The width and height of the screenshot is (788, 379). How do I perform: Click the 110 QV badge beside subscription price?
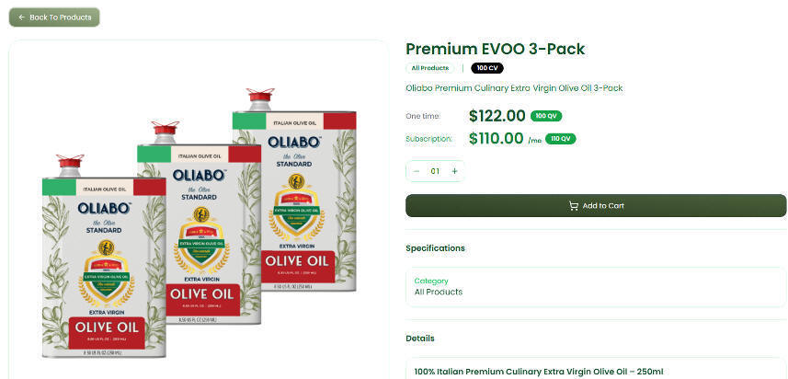(560, 139)
